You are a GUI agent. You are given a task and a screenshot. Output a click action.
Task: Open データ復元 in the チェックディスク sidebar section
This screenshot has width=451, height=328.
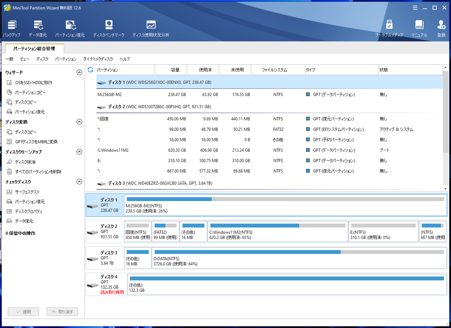(x=20, y=221)
